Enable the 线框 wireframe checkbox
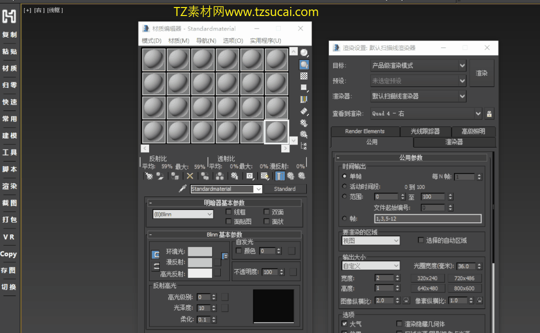The width and height of the screenshot is (540, 333). pyautogui.click(x=228, y=211)
